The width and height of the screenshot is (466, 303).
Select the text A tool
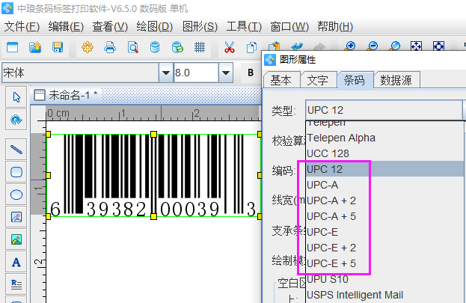tap(16, 262)
